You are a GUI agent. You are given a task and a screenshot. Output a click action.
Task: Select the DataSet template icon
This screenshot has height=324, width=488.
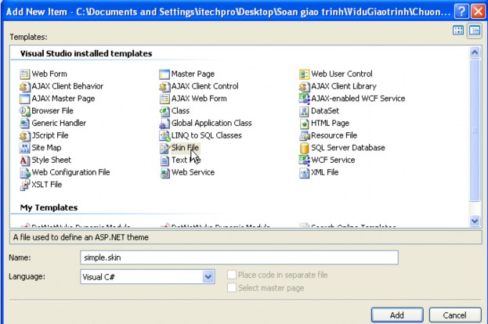point(304,111)
